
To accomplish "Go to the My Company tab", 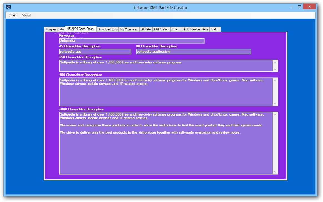I will click(x=129, y=29).
